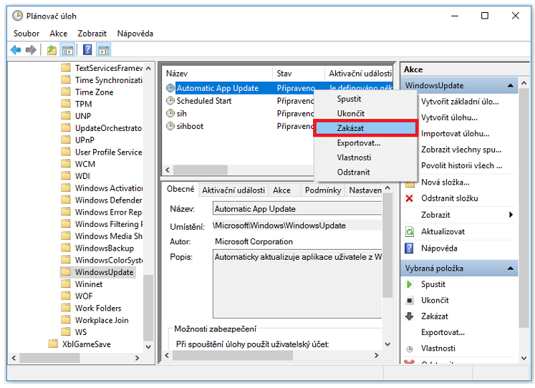
Task: Click the Forward arrow in the toolbar
Action: tap(31, 50)
